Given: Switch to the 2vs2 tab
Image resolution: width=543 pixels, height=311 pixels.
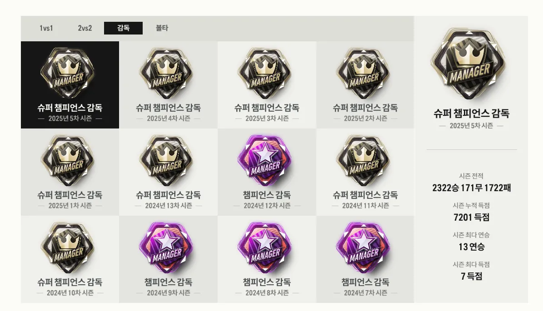Looking at the screenshot, I should (x=85, y=28).
